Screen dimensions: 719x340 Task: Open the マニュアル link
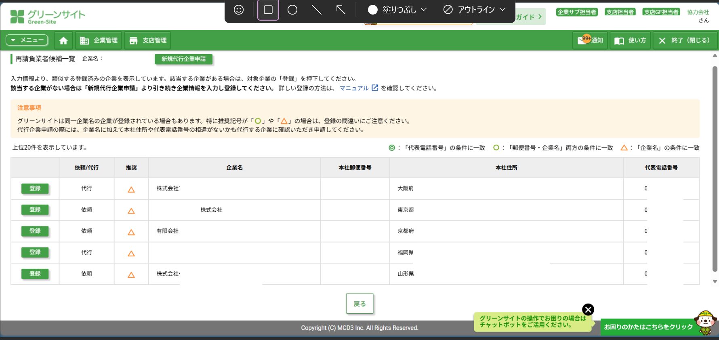coord(354,88)
